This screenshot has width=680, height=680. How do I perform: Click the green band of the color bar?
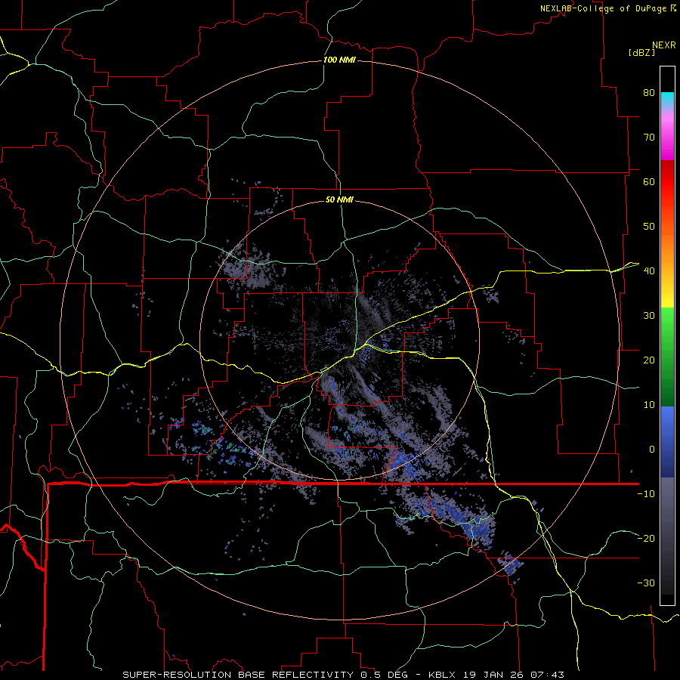point(667,357)
